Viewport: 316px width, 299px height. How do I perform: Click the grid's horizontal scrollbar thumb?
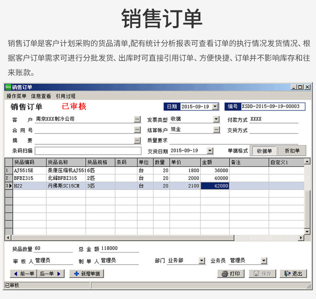coord(123,238)
